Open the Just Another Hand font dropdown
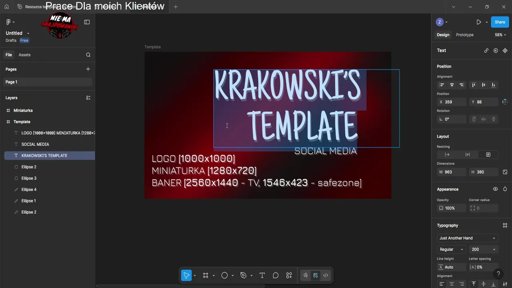This screenshot has height=288, width=512. (468, 238)
